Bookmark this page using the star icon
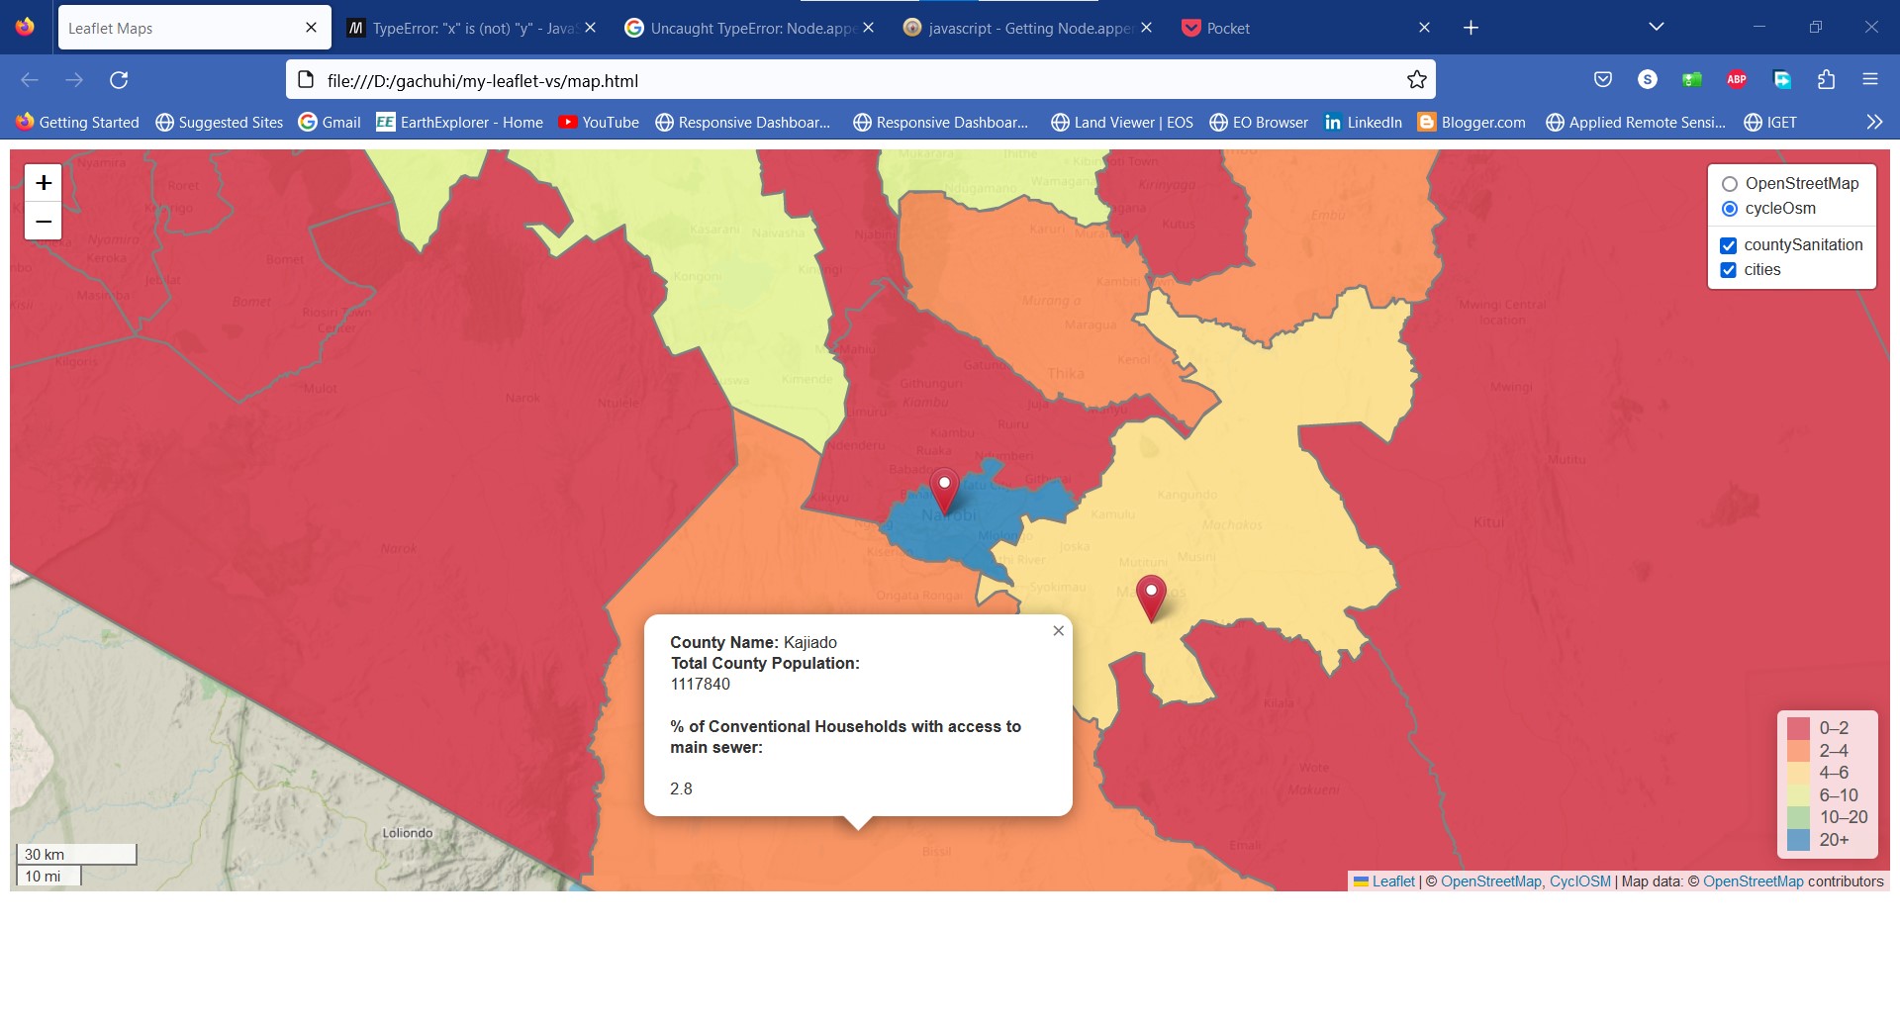1900x1019 pixels. click(x=1417, y=80)
